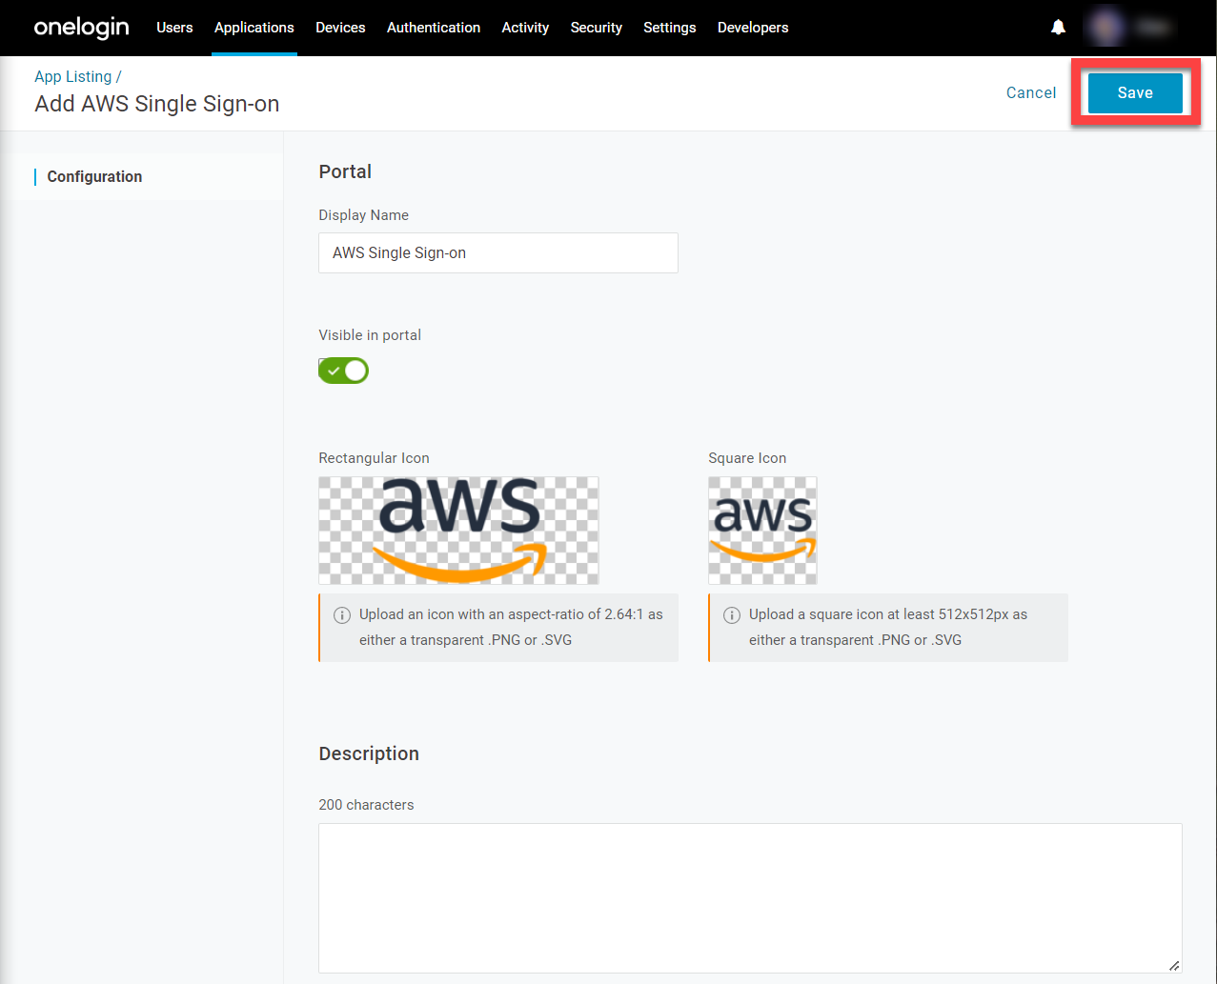Click the Display Name text field

pyautogui.click(x=497, y=252)
